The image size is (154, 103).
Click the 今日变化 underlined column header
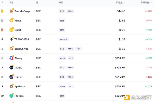[x=145, y=3]
